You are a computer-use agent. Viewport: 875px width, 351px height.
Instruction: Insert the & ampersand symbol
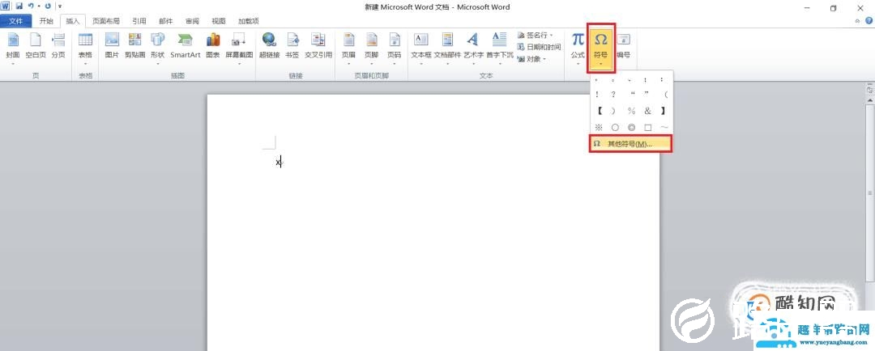[648, 111]
